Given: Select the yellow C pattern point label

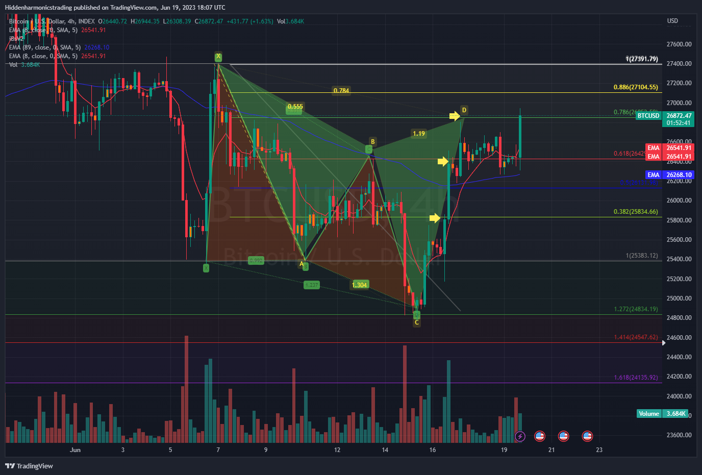Looking at the screenshot, I should coord(417,322).
